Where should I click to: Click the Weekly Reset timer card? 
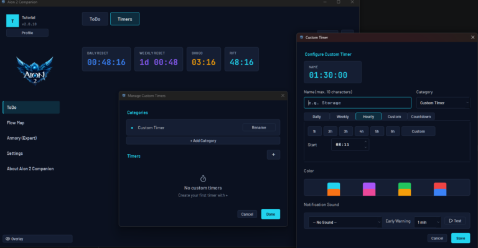point(159,59)
